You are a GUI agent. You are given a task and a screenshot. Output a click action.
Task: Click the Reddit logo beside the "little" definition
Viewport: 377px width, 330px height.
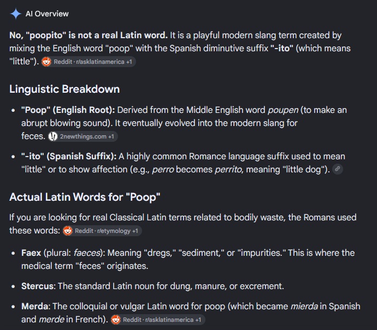click(46, 62)
